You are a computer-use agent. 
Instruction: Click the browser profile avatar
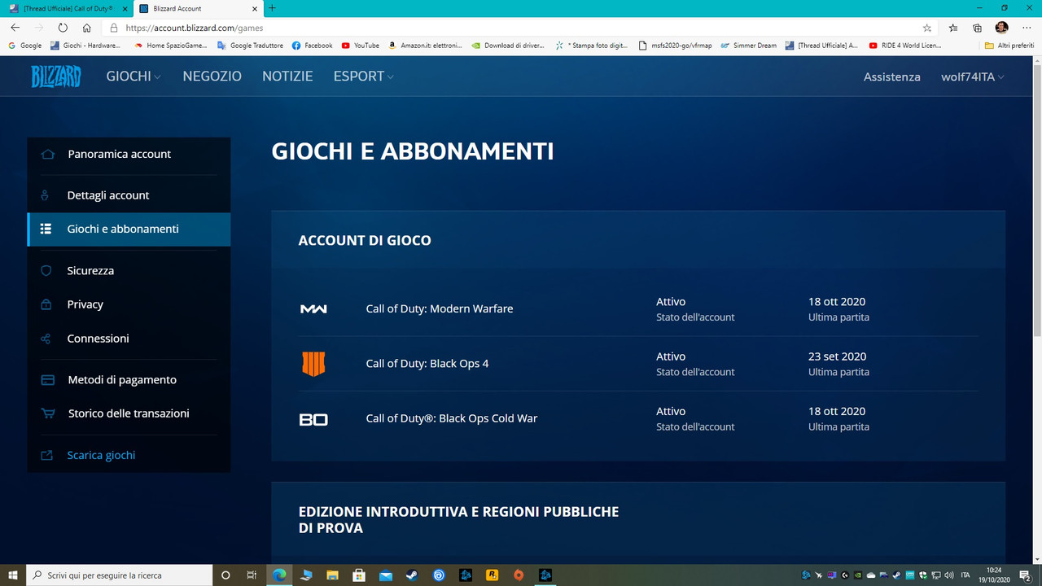point(1002,27)
